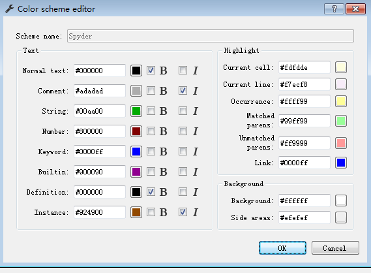The image size is (371, 273).
Task: Enable bold for Comment
Action: click(x=151, y=91)
